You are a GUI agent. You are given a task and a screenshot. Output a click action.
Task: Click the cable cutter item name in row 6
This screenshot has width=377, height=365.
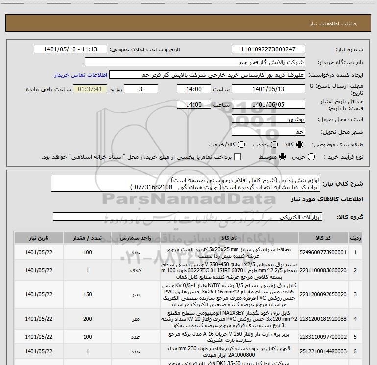229,351
